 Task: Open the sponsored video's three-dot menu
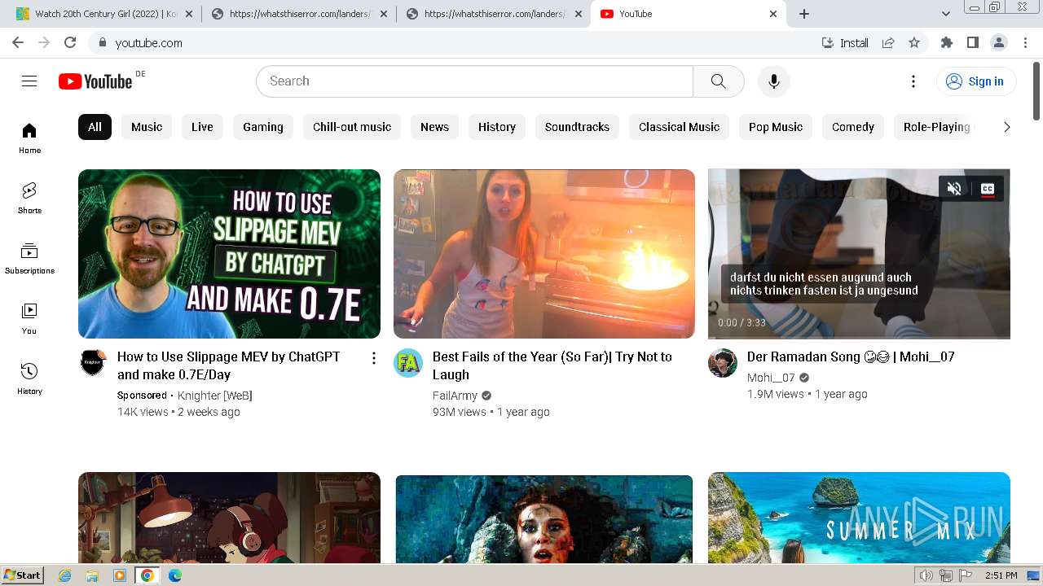pyautogui.click(x=373, y=358)
